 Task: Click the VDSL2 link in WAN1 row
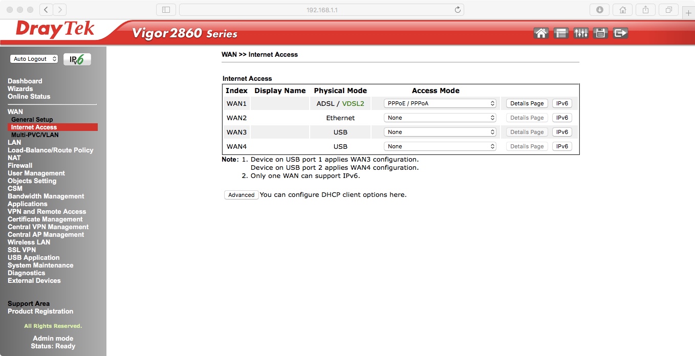353,103
